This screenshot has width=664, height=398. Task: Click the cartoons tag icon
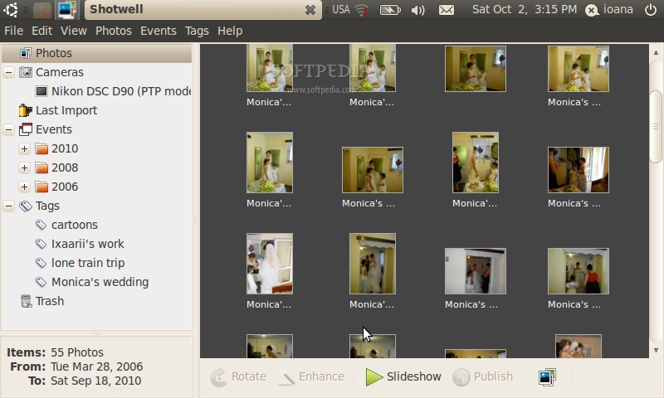pyautogui.click(x=41, y=225)
